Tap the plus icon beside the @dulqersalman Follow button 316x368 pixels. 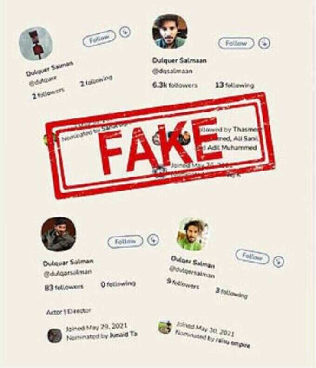click(278, 261)
